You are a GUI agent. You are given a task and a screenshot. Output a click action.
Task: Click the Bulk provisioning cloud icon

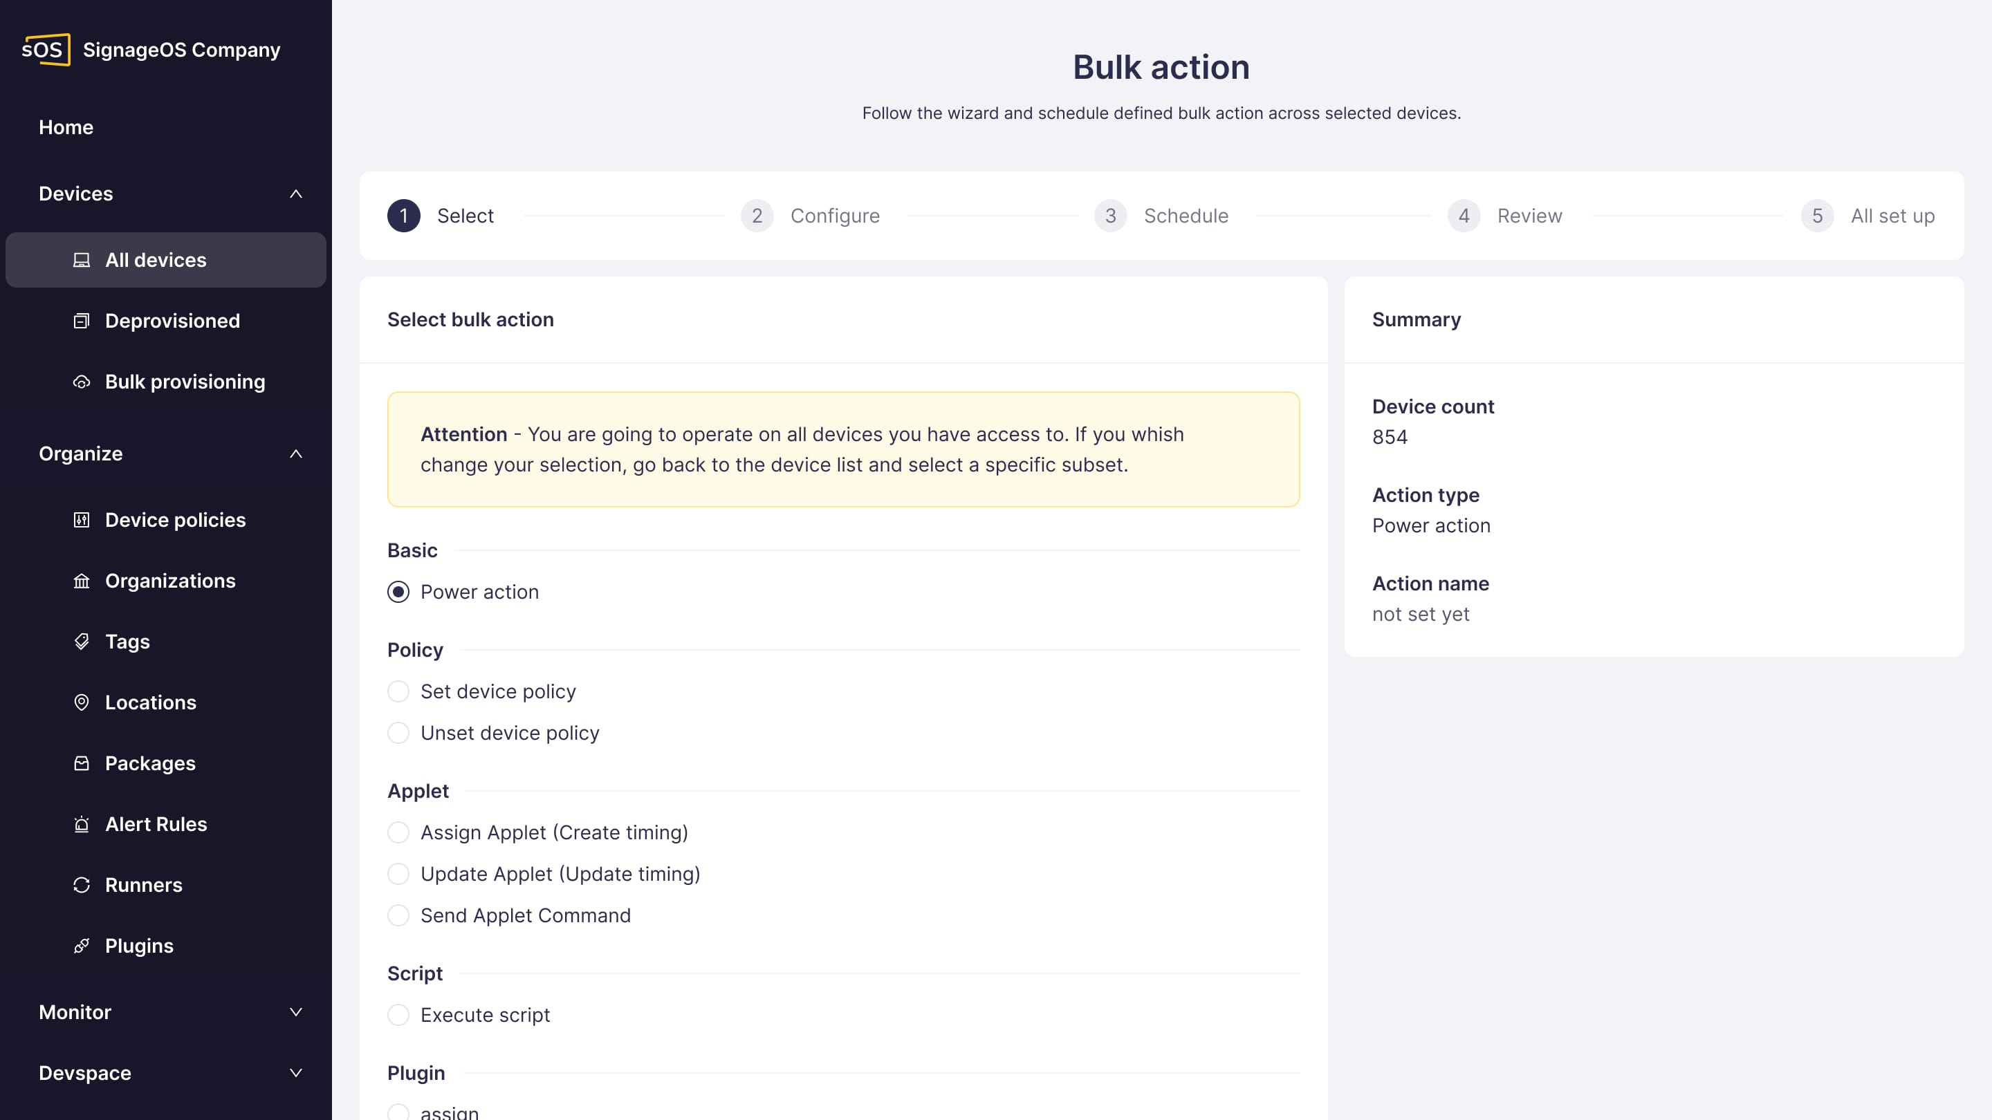[x=81, y=382]
